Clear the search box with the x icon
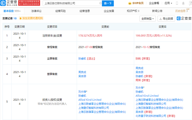This screenshot has width=192, height=120. [100, 3]
